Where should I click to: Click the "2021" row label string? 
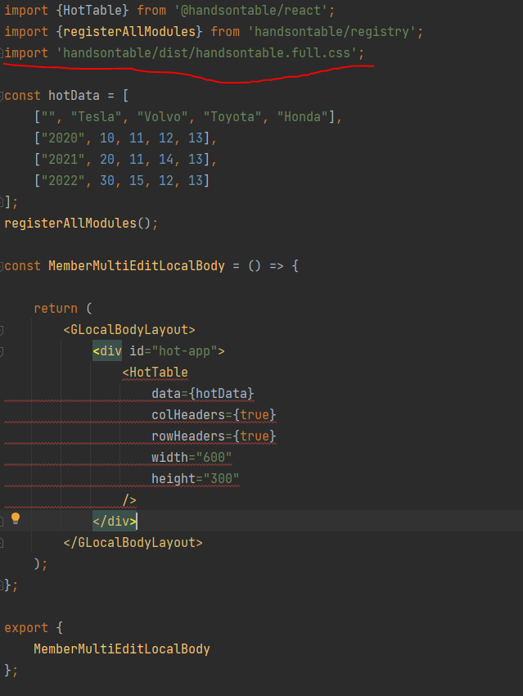[x=63, y=160]
